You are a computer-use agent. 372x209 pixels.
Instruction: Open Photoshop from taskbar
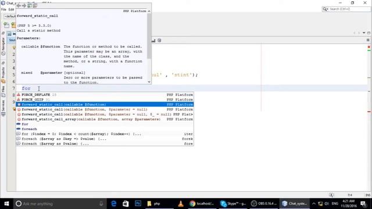(138, 204)
